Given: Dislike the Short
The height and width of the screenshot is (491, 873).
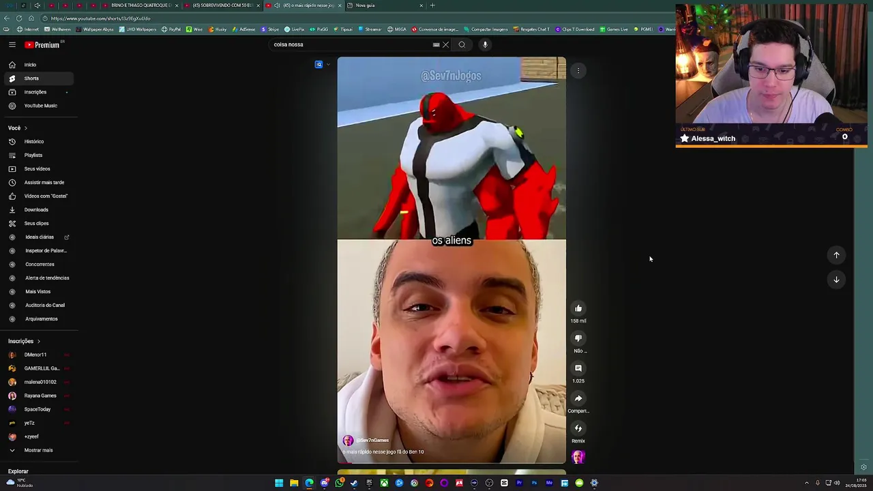Looking at the screenshot, I should point(578,338).
